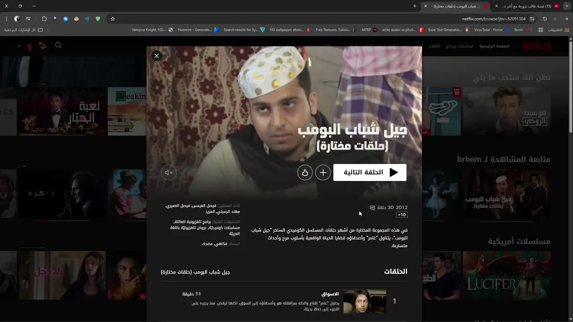Open the browser tab search chevron
The image size is (573, 322).
point(566,6)
